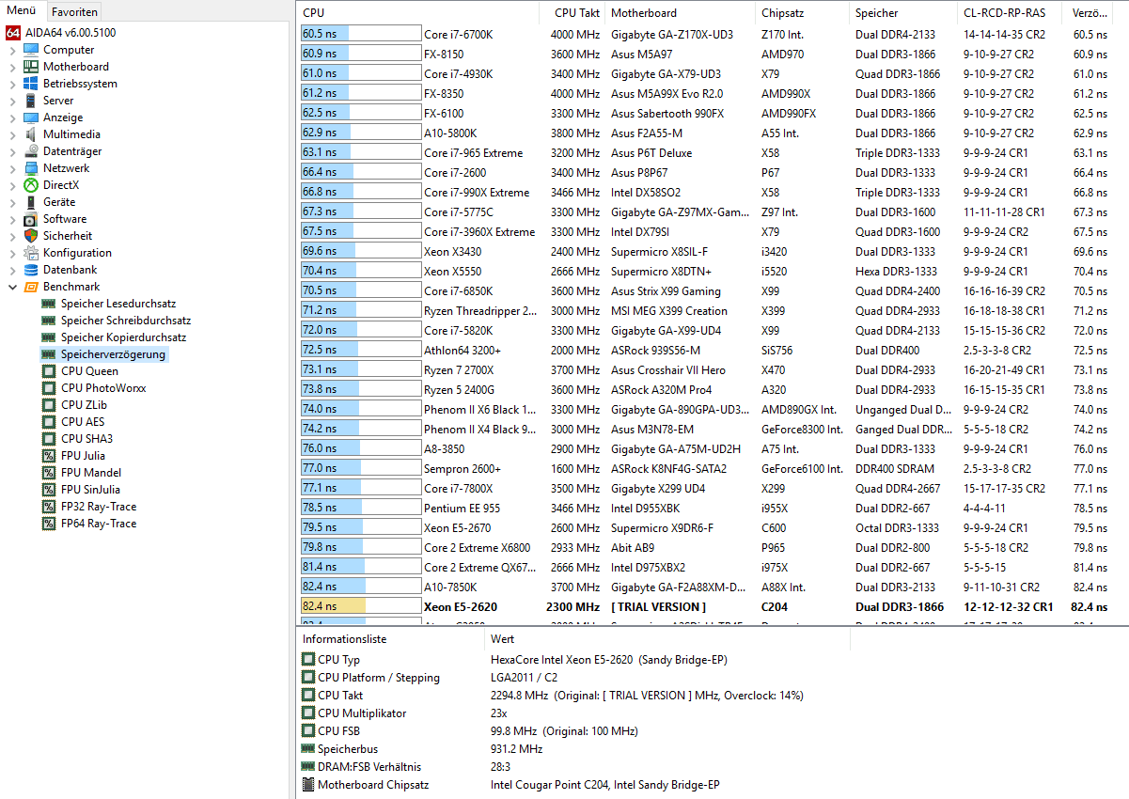Screen dimensions: 1129x799
Task: Expand the Netzwerk node
Action: click(x=12, y=168)
